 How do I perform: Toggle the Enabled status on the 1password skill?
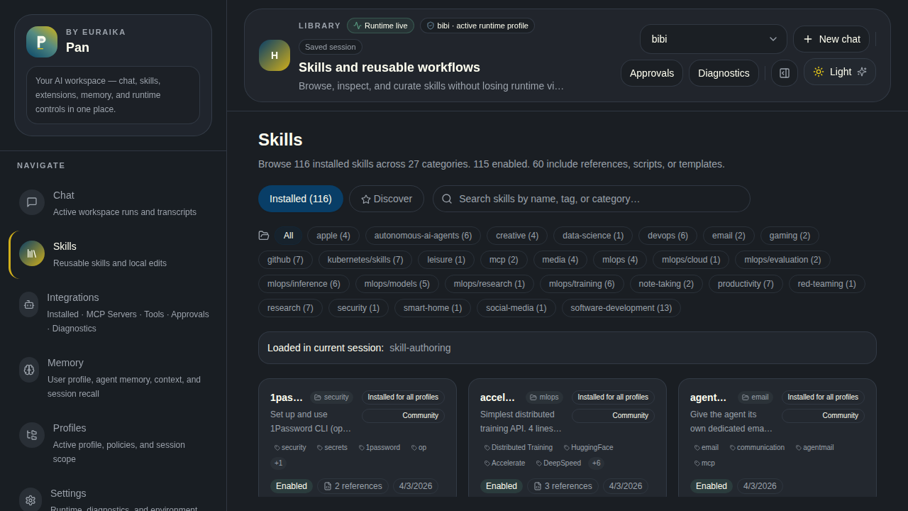click(x=291, y=486)
